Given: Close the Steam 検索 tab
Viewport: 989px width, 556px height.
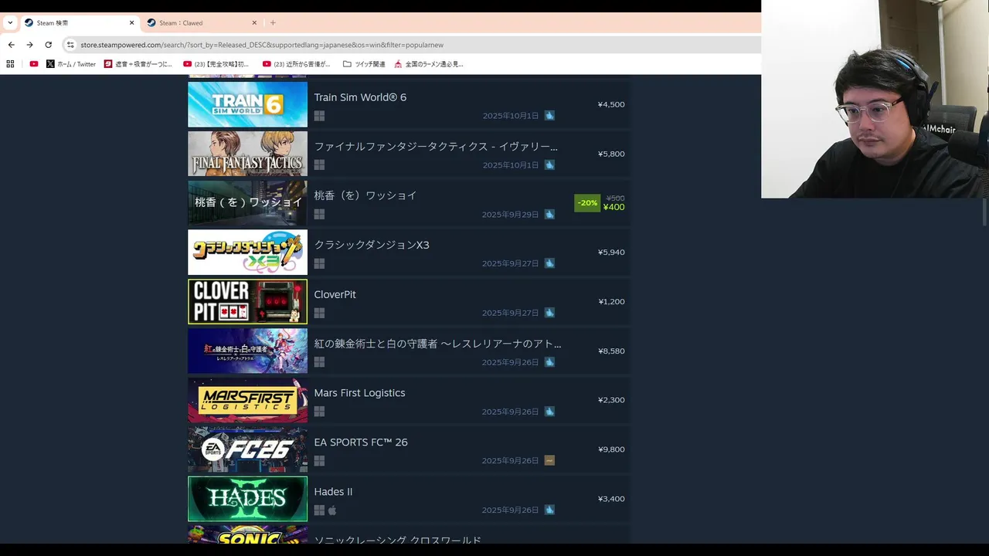Looking at the screenshot, I should [131, 22].
